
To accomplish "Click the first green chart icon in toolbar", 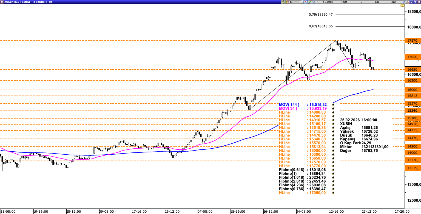I will click(283, 2).
